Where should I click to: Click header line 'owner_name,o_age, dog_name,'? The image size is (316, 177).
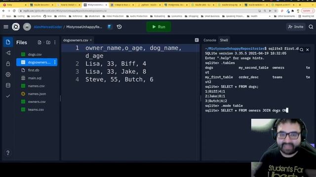[133, 48]
